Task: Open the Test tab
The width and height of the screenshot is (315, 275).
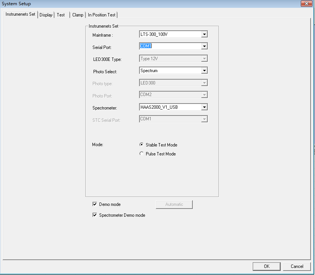Action: pos(61,15)
